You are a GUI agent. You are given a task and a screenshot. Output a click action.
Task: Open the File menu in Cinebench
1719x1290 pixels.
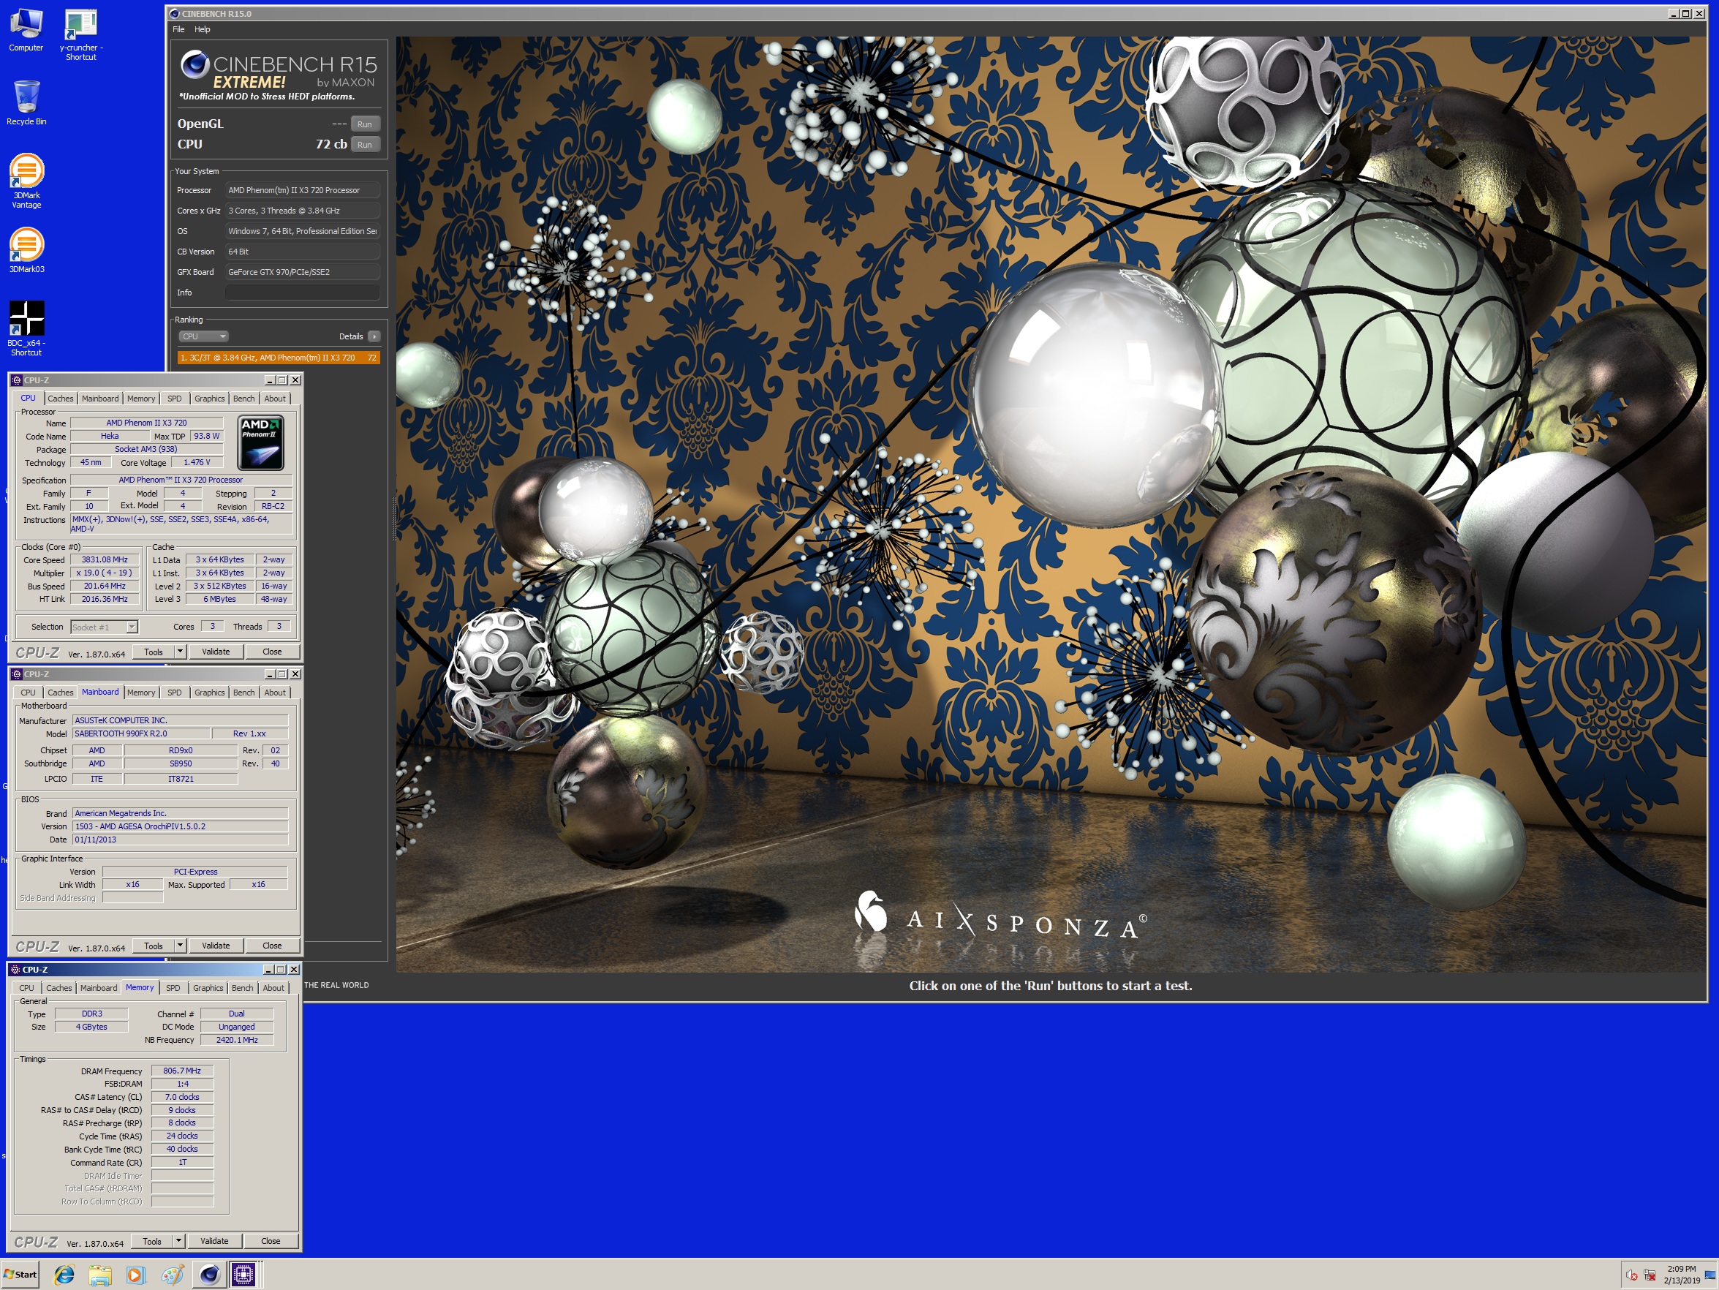click(x=178, y=29)
